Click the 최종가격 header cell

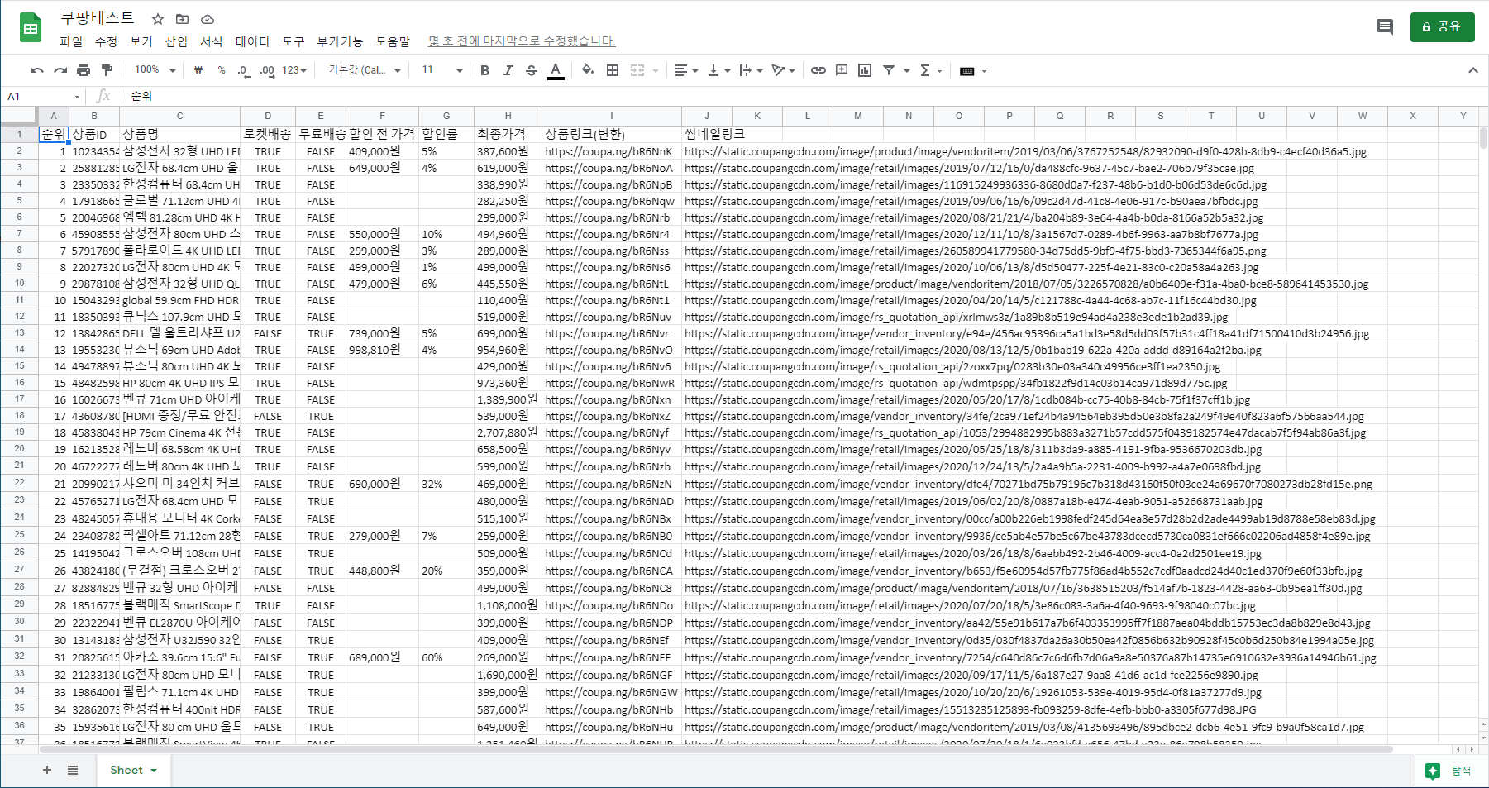508,134
